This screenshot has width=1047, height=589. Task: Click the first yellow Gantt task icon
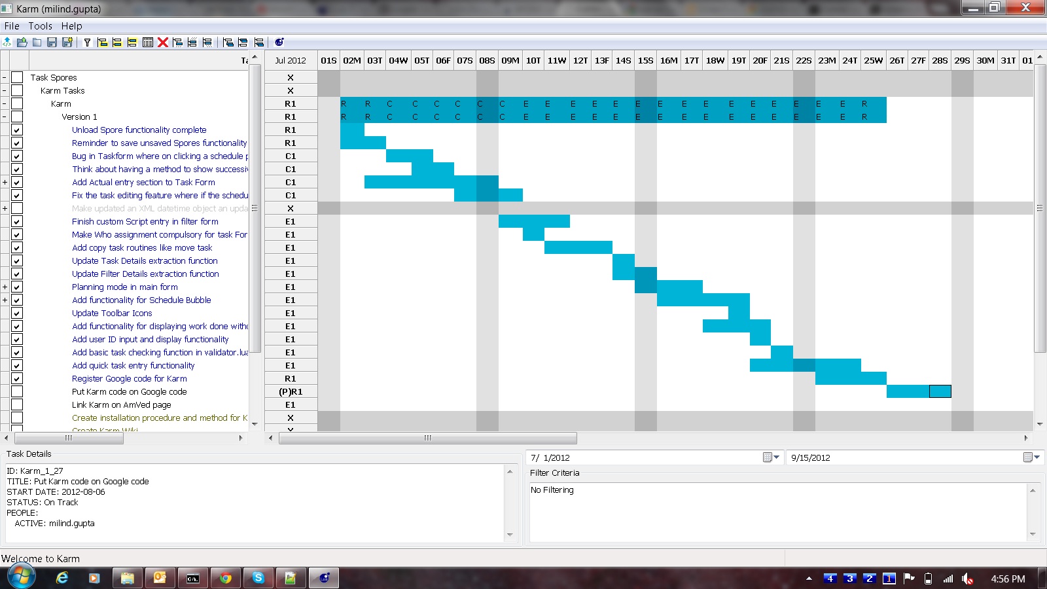102,42
